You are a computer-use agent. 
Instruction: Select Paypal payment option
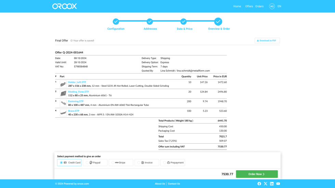95,163
